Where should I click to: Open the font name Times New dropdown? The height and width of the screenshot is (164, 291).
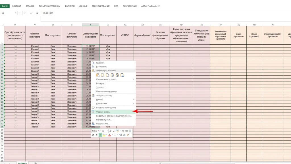pos(101,131)
